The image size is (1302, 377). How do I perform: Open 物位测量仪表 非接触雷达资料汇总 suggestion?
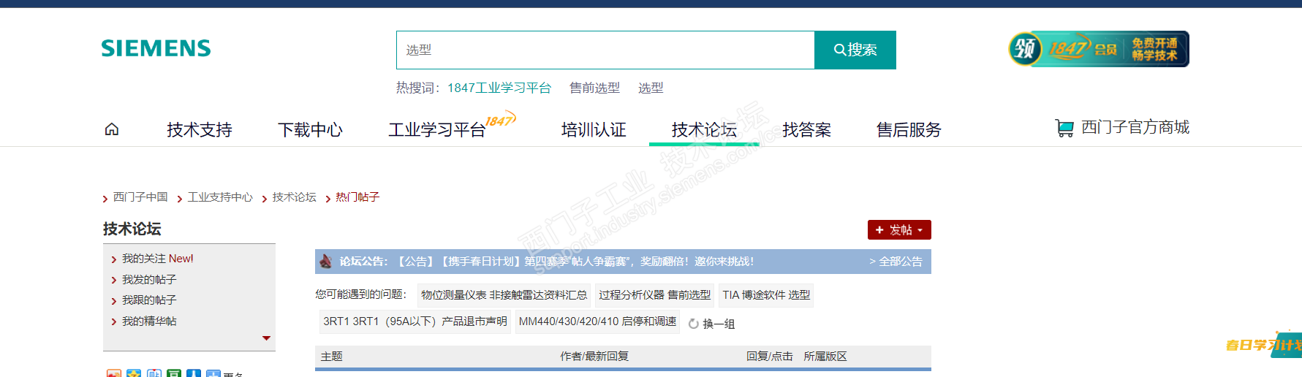coord(504,295)
